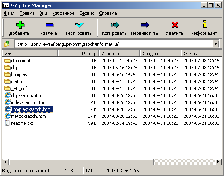Image resolution: width=224 pixels, height=176 pixels.
Task: Click the readme.txt file icon
Action: click(7, 123)
